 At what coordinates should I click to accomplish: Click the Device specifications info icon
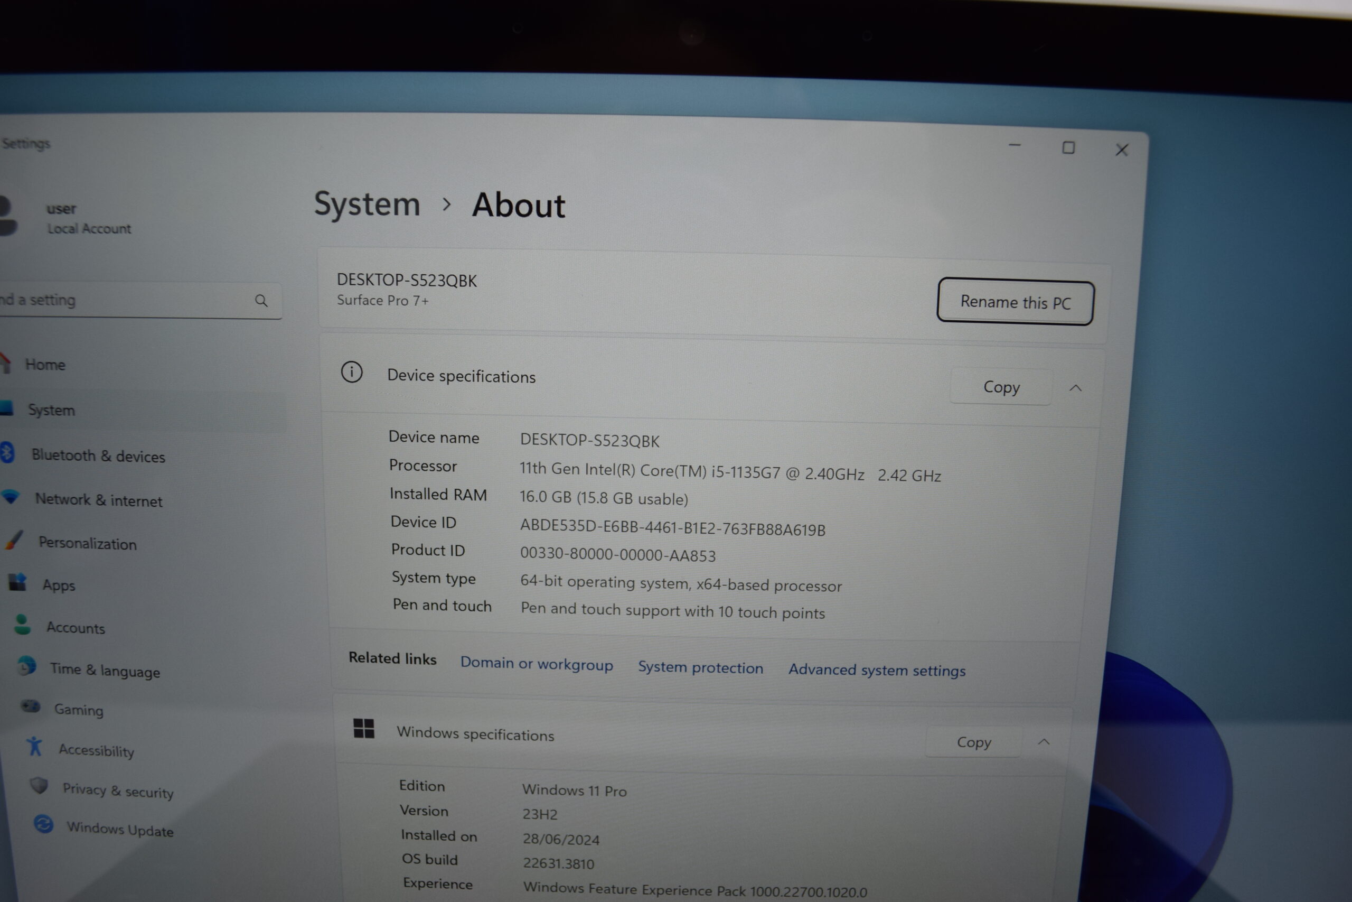coord(351,372)
